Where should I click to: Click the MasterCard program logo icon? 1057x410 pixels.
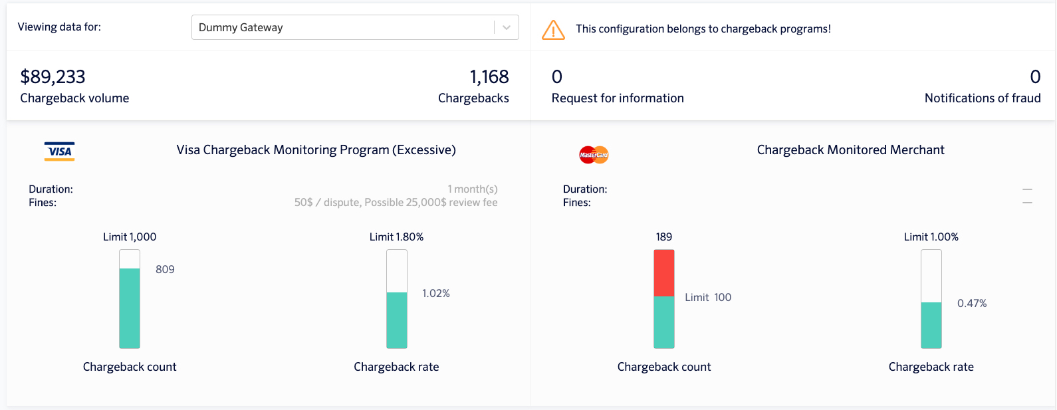point(594,154)
